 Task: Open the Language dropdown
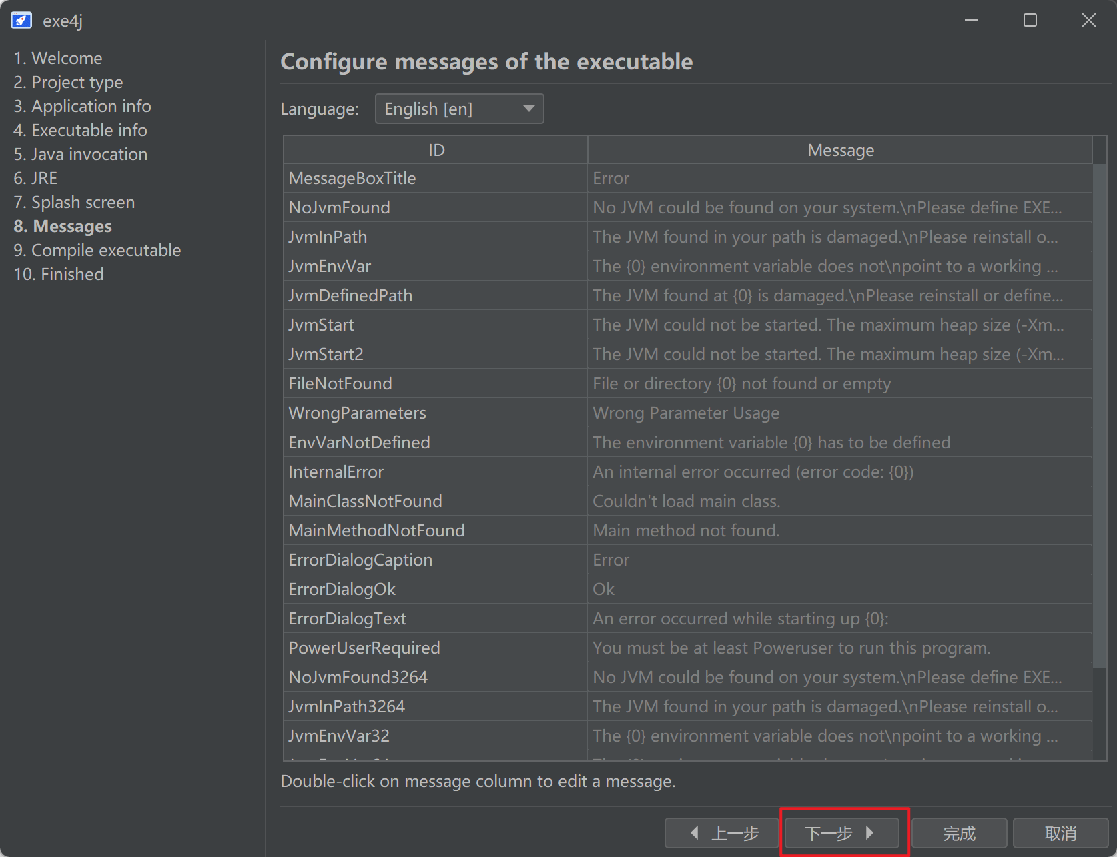459,109
